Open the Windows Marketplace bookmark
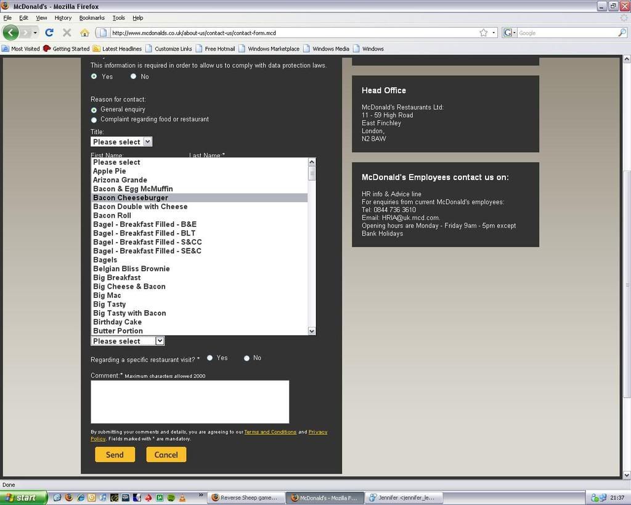The image size is (631, 505). point(269,49)
